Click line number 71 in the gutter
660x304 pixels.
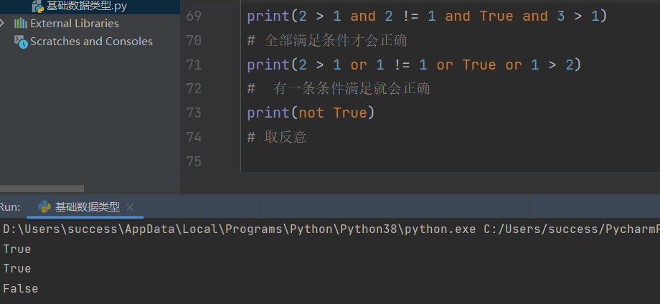tap(193, 65)
